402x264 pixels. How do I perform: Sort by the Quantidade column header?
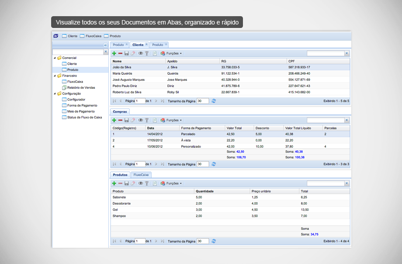point(204,191)
